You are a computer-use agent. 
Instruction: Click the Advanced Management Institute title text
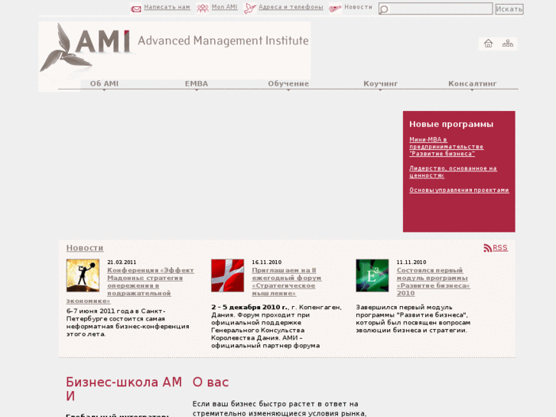tap(223, 41)
